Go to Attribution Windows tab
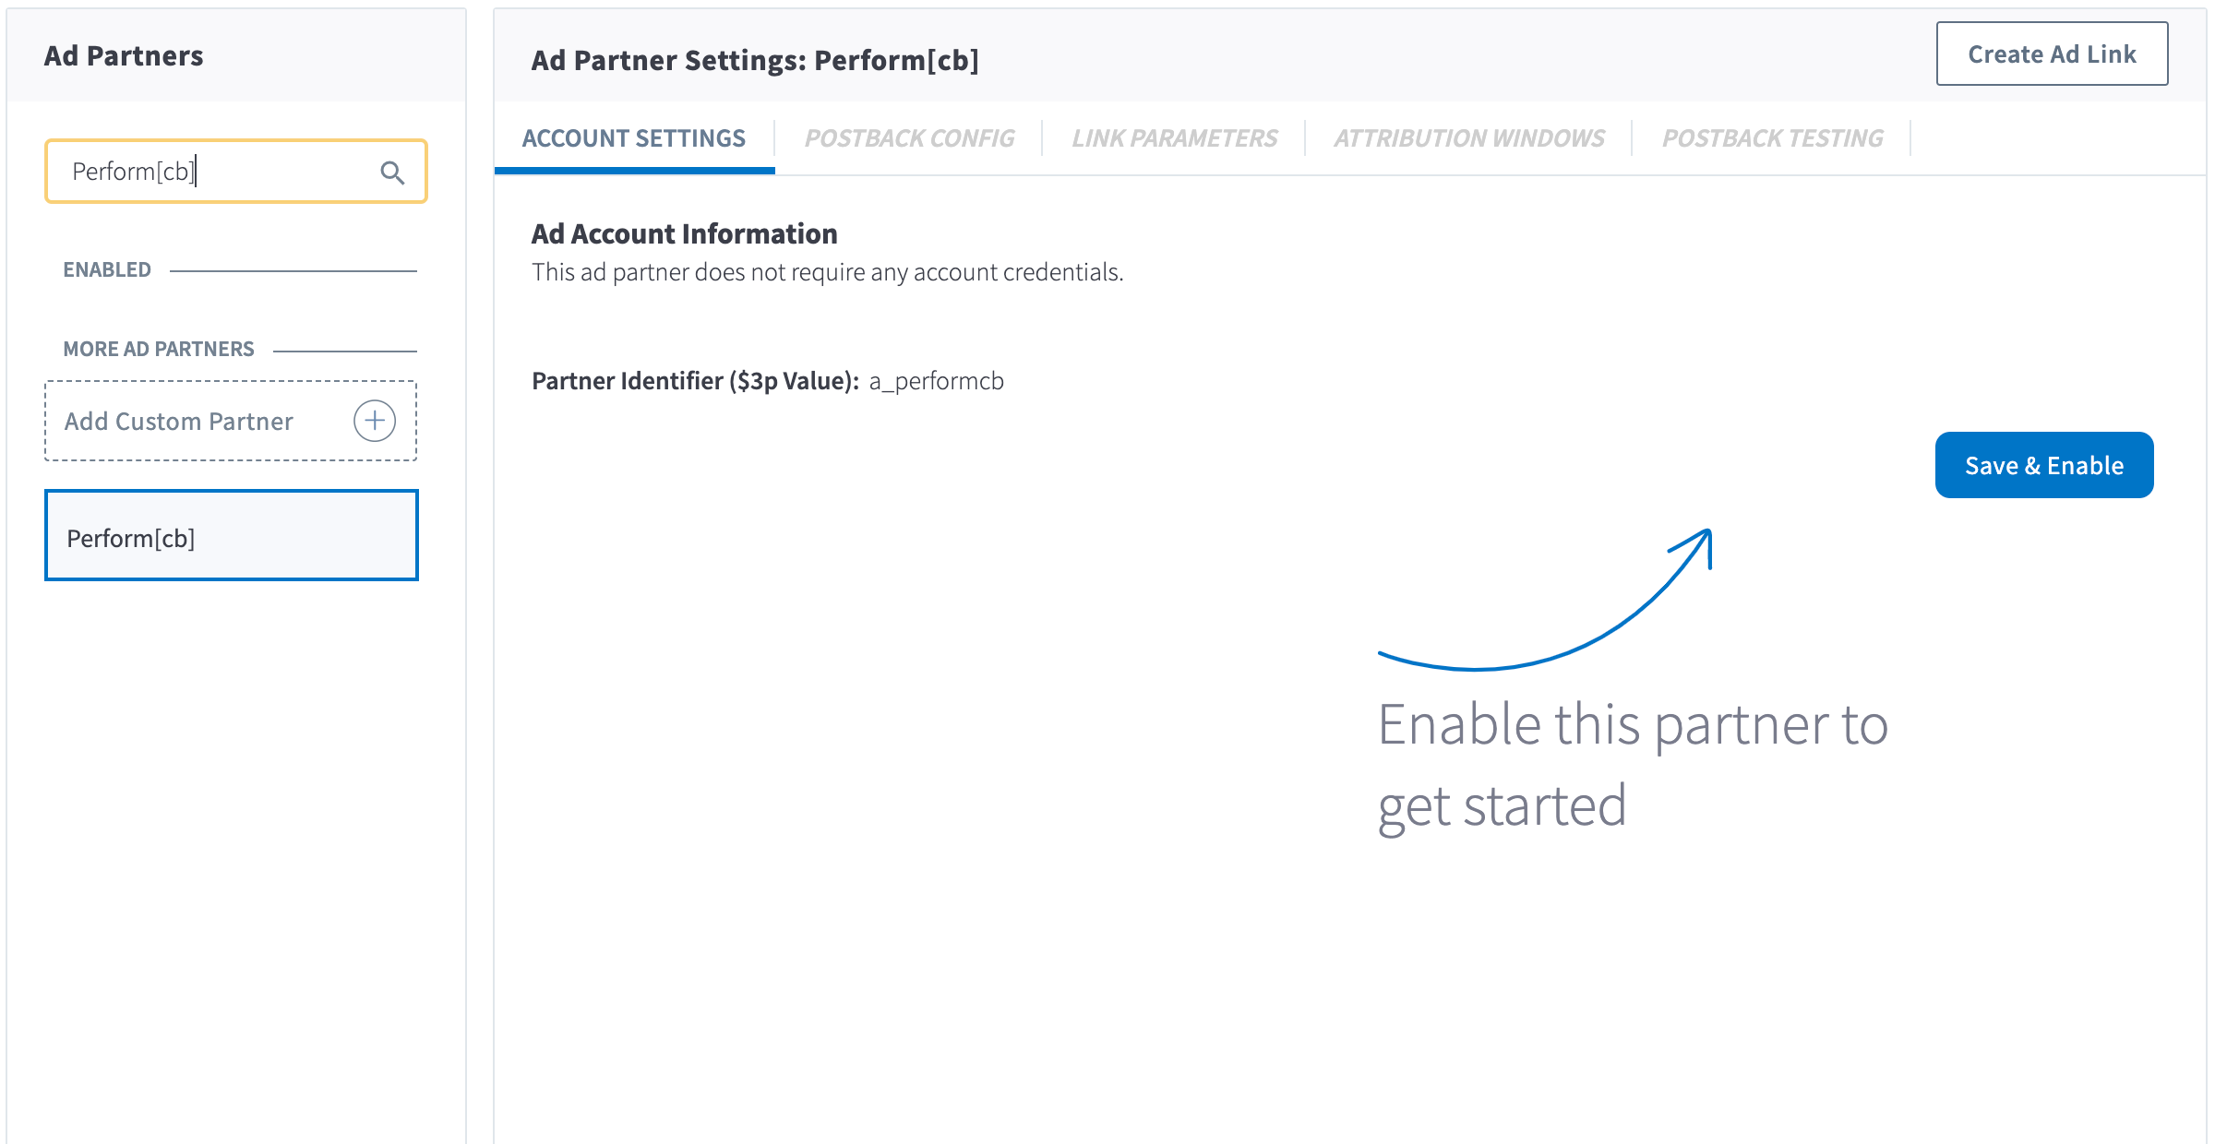The height and width of the screenshot is (1144, 2215). [x=1468, y=138]
